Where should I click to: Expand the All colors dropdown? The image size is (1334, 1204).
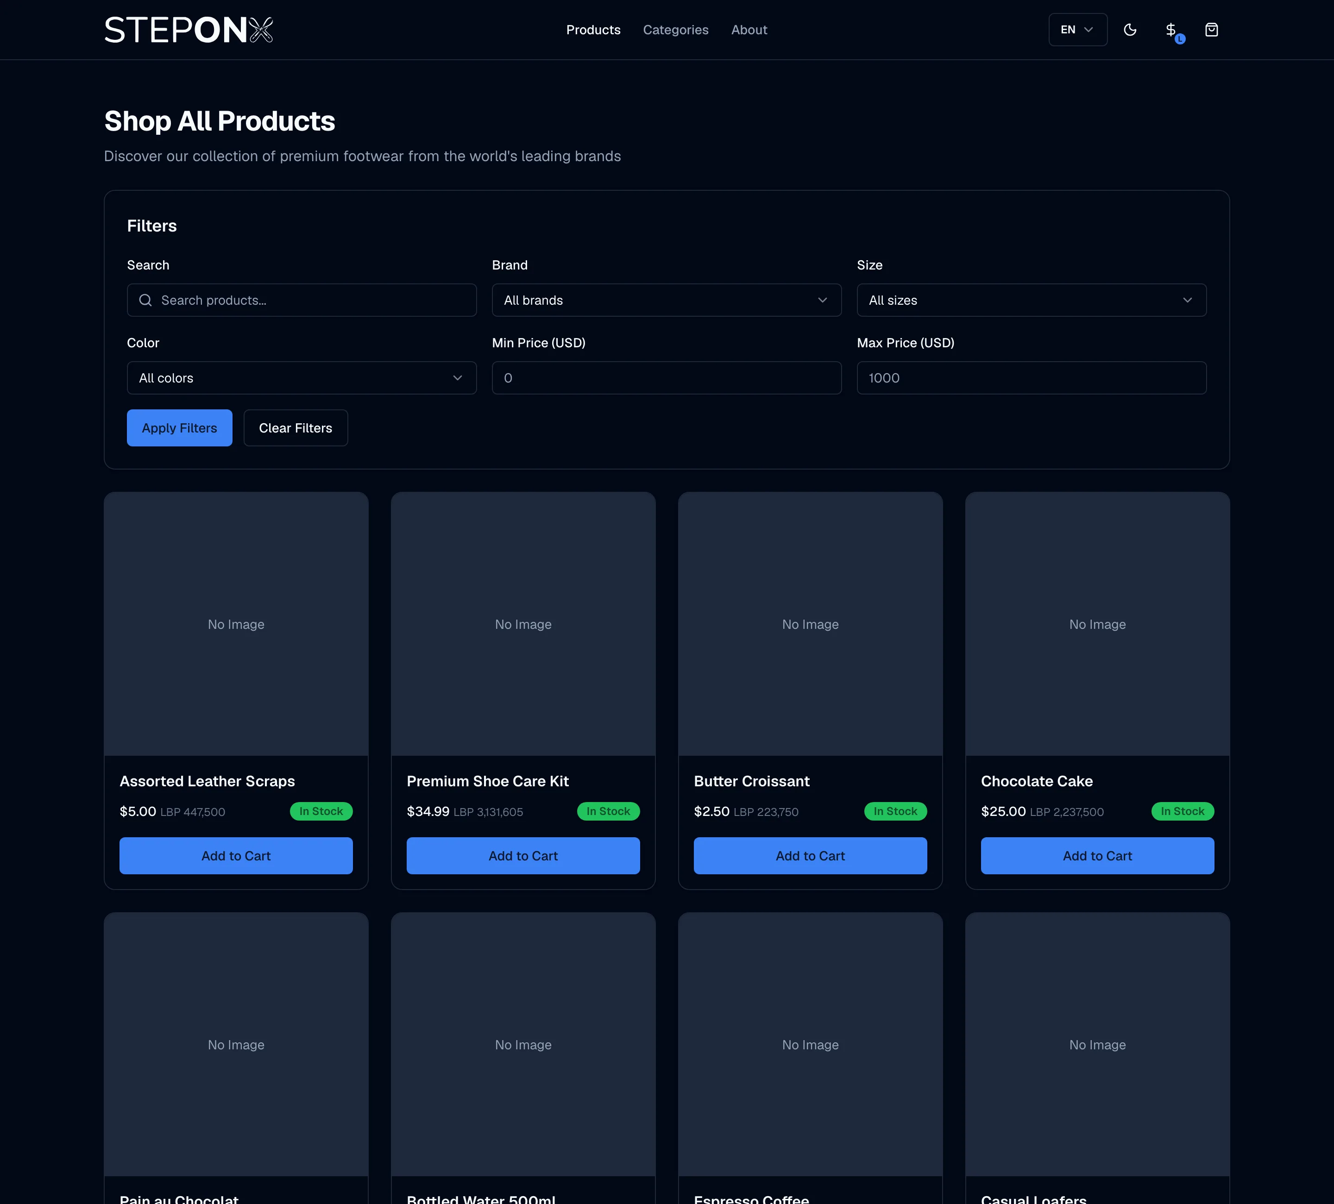(302, 378)
